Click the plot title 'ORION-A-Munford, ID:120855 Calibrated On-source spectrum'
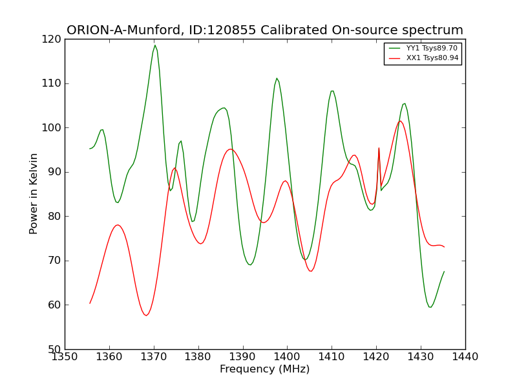Image resolution: width=517 pixels, height=388 pixels. coord(265,30)
